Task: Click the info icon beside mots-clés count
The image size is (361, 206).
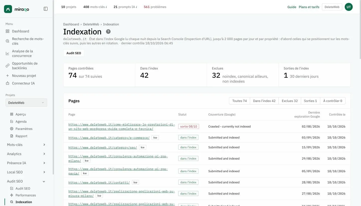Action: coord(106,7)
